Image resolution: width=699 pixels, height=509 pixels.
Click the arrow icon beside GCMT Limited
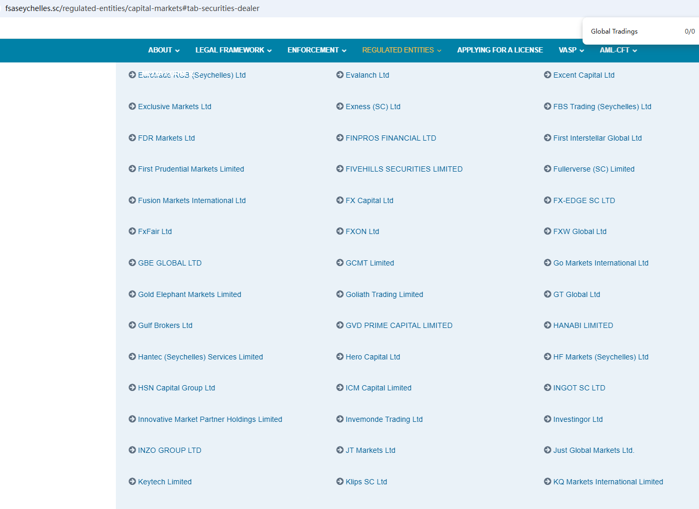(340, 263)
